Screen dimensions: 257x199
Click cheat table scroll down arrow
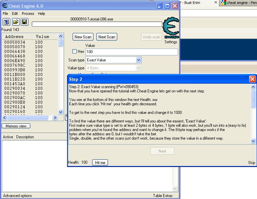tap(175, 188)
